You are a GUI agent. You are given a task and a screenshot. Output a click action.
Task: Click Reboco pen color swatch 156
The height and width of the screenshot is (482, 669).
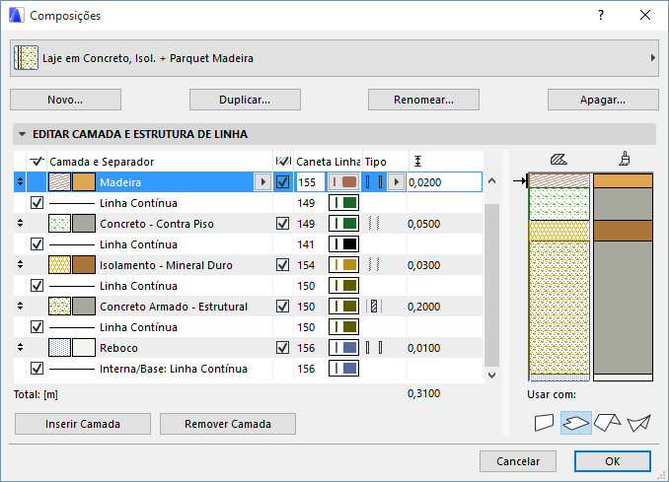pyautogui.click(x=344, y=348)
